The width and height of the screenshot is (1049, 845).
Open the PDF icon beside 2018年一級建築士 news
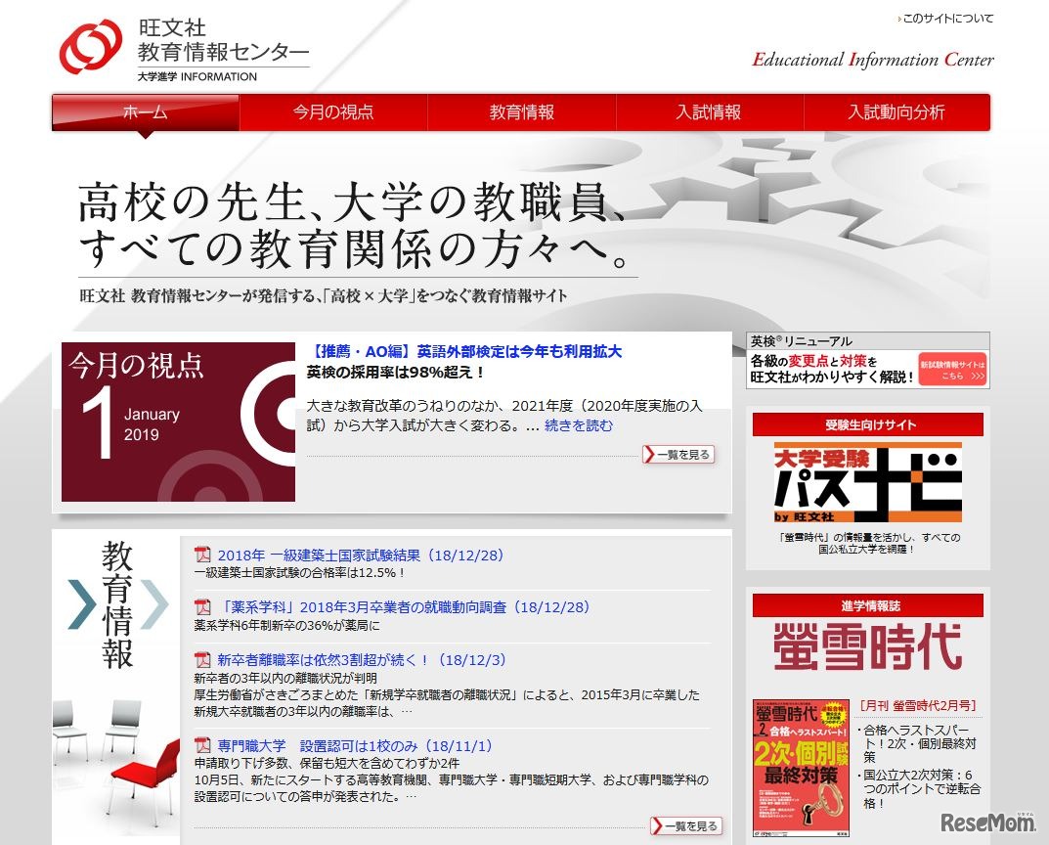coord(200,555)
